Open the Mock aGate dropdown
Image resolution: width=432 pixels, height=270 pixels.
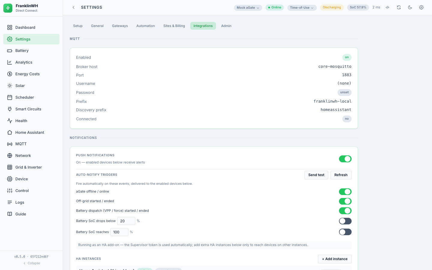tap(248, 8)
